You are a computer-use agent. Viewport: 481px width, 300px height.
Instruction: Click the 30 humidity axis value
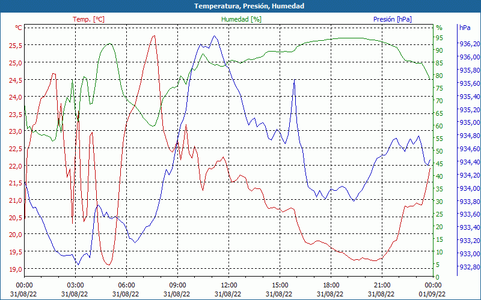coord(440,202)
